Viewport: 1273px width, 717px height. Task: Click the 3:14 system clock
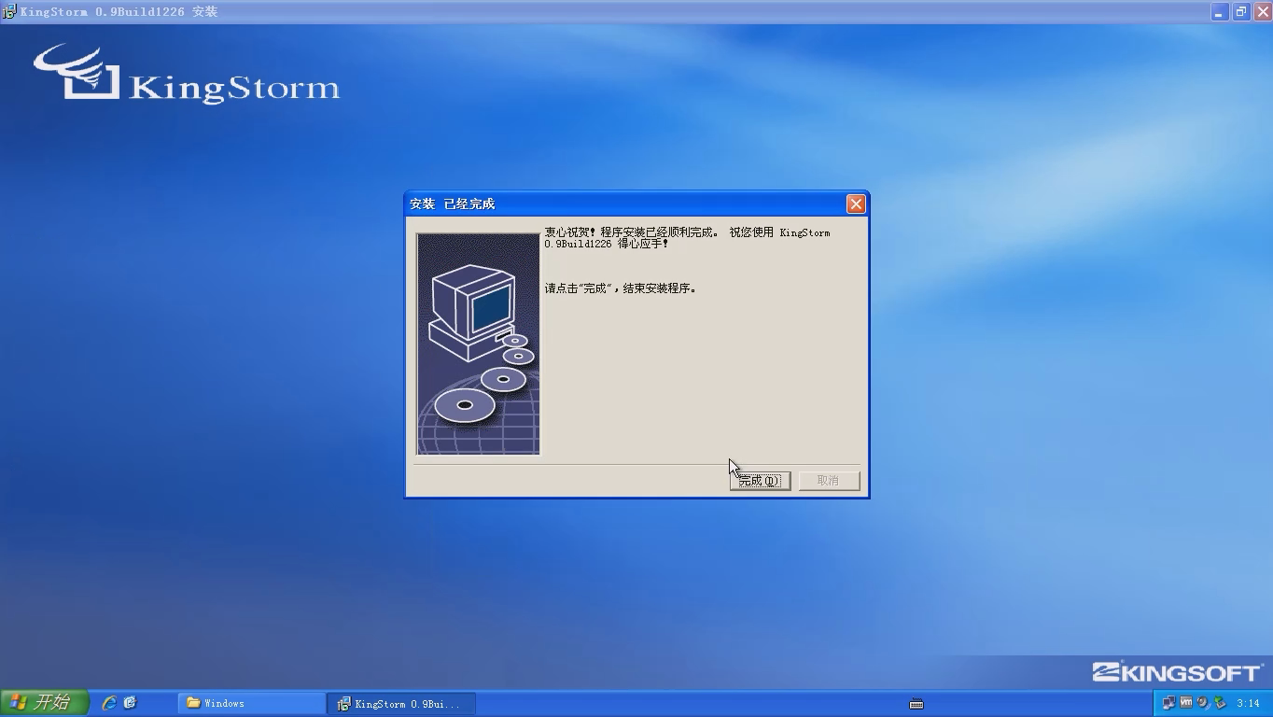point(1248,703)
